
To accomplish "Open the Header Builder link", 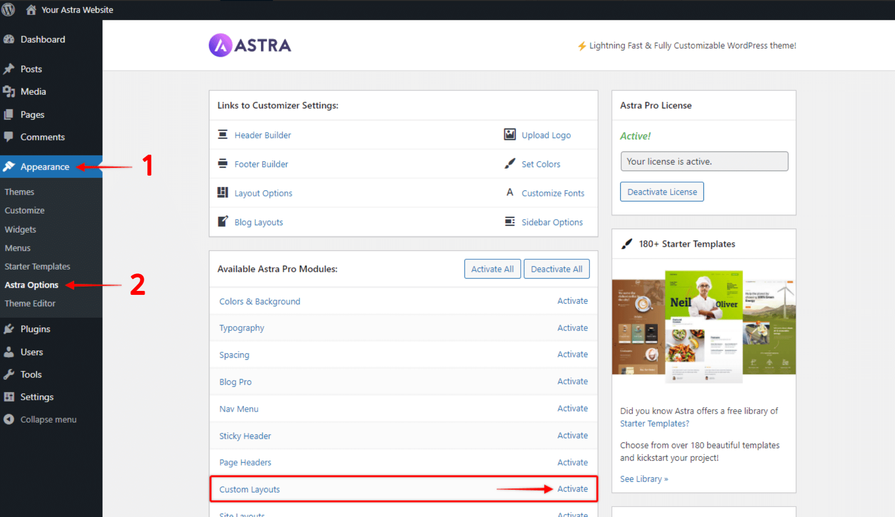I will pos(263,135).
